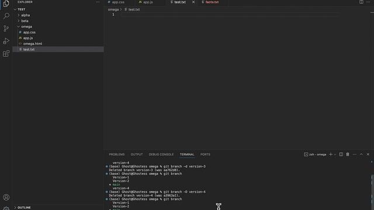Screen dimensions: 374x210
Task: Close the bottom panel
Action: 368,155
